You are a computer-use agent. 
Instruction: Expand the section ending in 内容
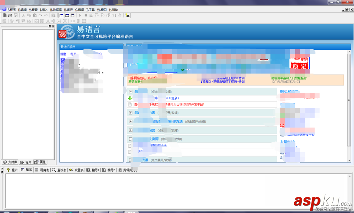pos(131,113)
